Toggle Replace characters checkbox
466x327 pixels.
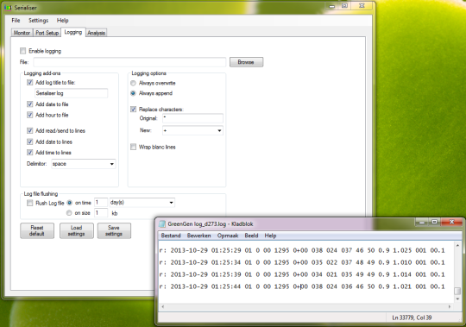[x=133, y=110]
